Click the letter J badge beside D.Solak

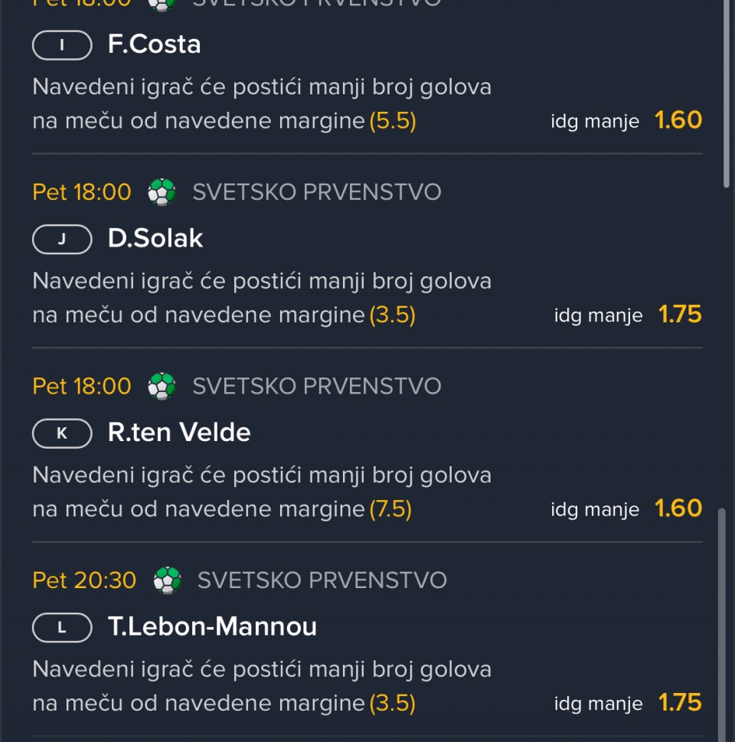tap(62, 239)
